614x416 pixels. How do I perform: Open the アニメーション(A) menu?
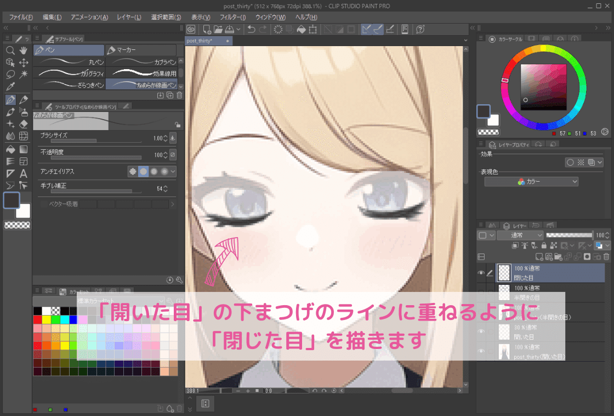click(89, 17)
